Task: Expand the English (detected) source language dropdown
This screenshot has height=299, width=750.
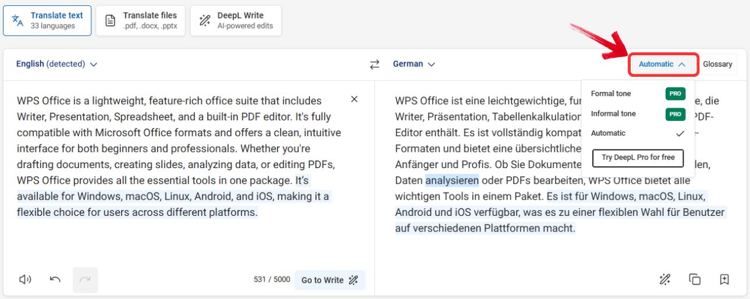Action: click(56, 64)
